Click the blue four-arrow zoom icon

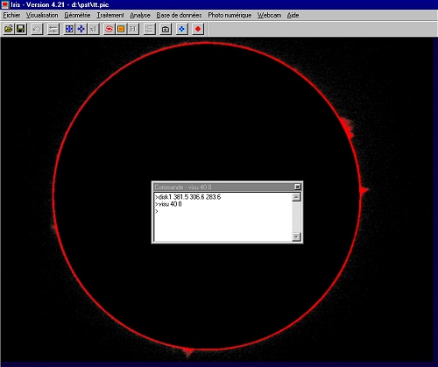(x=81, y=29)
